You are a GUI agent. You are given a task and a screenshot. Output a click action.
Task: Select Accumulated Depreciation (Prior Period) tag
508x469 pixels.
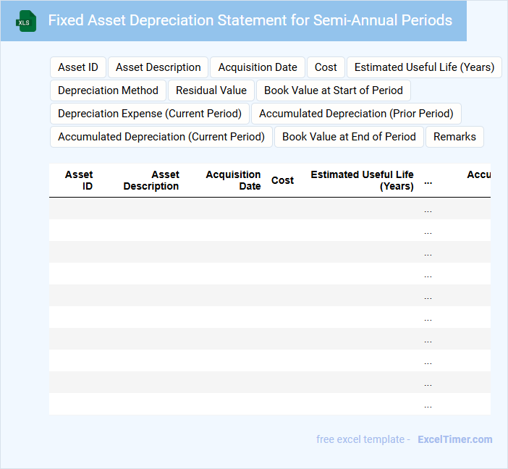(x=356, y=114)
